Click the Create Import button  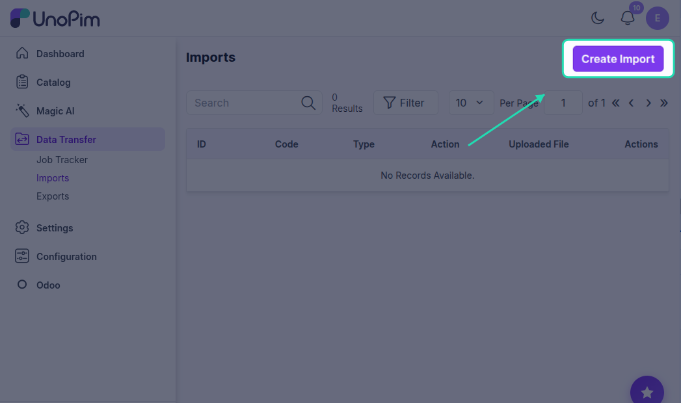618,58
